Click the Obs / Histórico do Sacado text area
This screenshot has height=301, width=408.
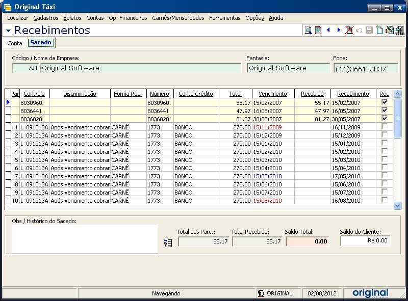[x=85, y=239]
